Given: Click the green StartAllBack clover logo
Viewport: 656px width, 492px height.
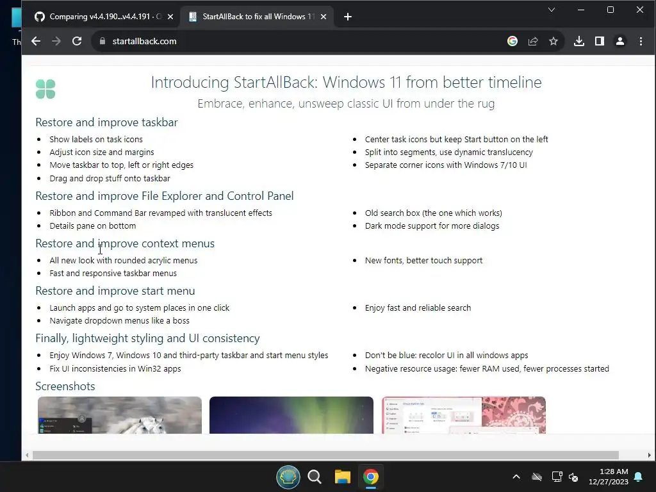Looking at the screenshot, I should [45, 89].
